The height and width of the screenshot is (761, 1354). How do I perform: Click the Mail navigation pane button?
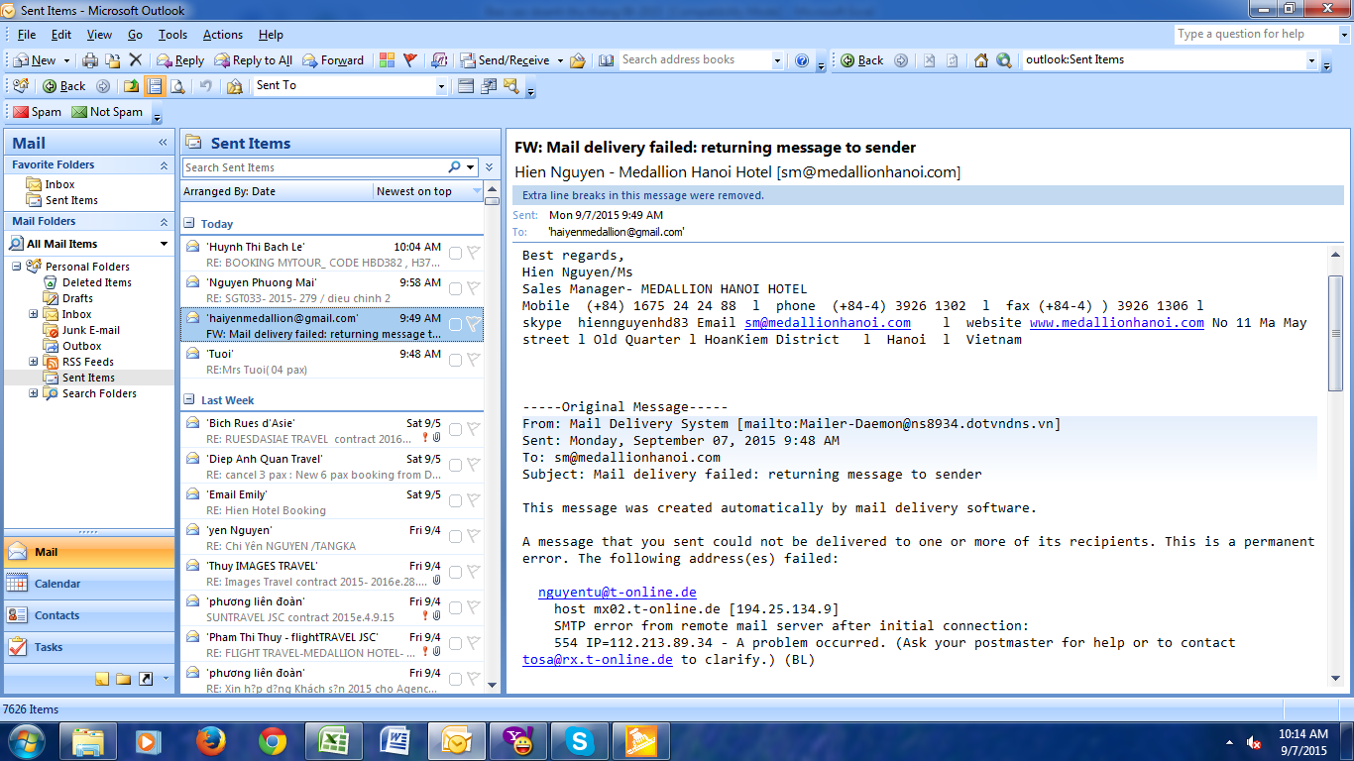click(x=88, y=552)
